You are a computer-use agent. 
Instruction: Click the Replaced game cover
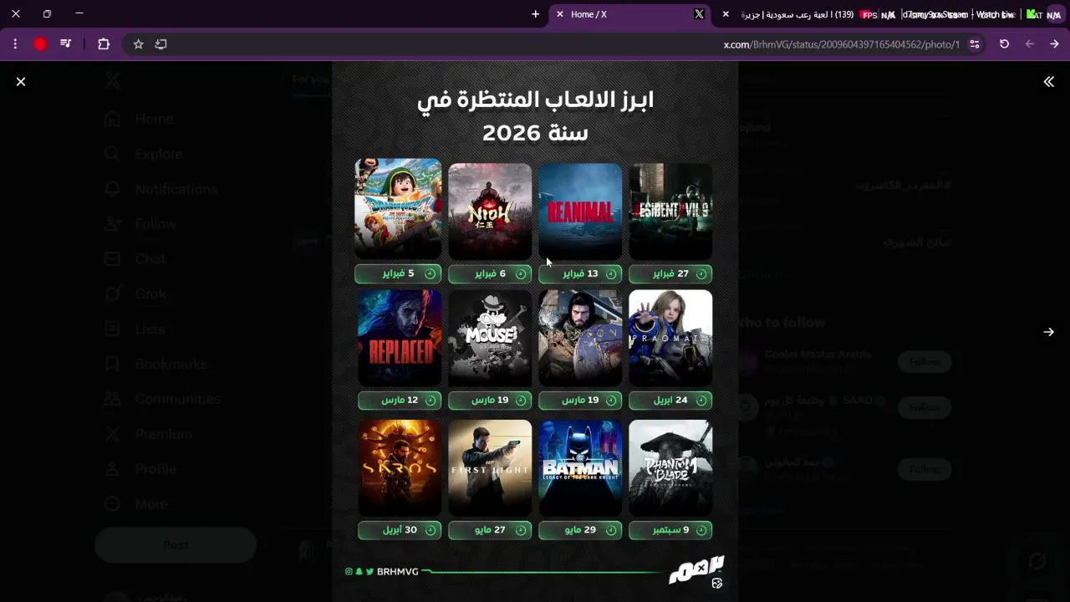(400, 338)
